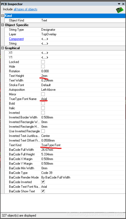Open the 'all types of objects' link
The height and width of the screenshot is (219, 126).
tap(25, 9)
